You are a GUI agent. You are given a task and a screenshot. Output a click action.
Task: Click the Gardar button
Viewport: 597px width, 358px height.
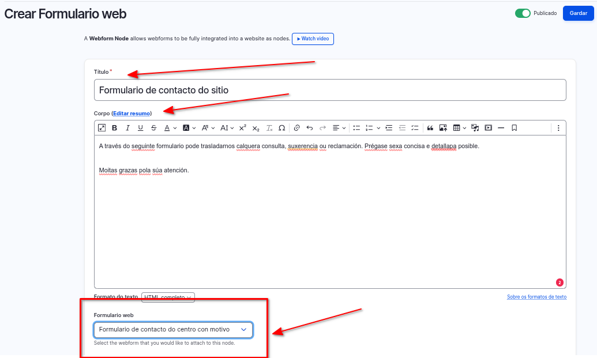click(x=578, y=13)
